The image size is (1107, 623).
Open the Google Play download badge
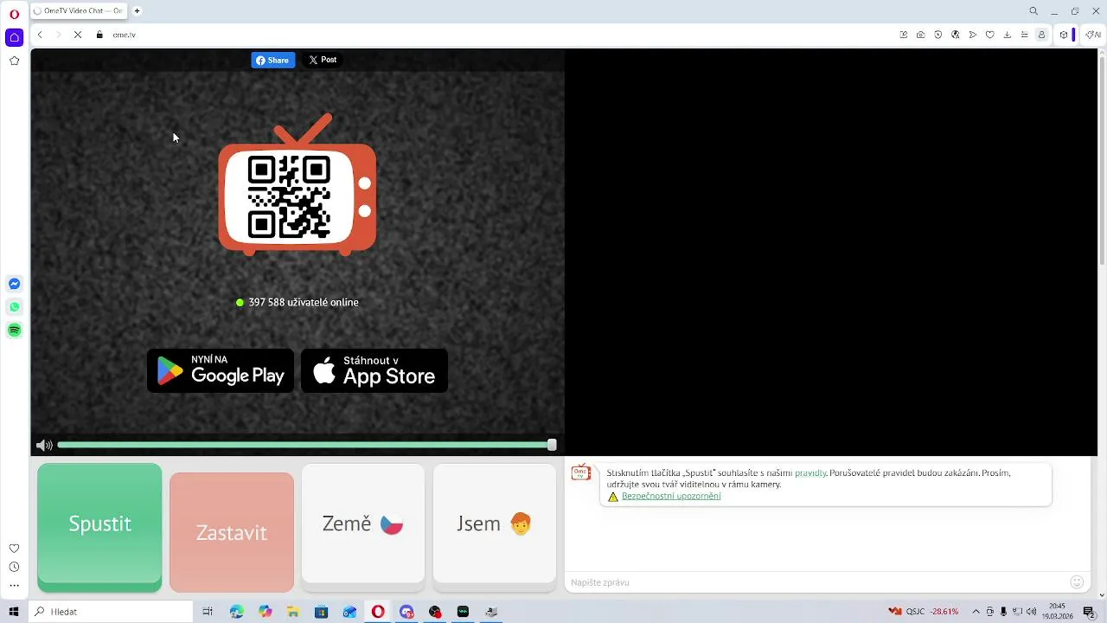(x=221, y=370)
